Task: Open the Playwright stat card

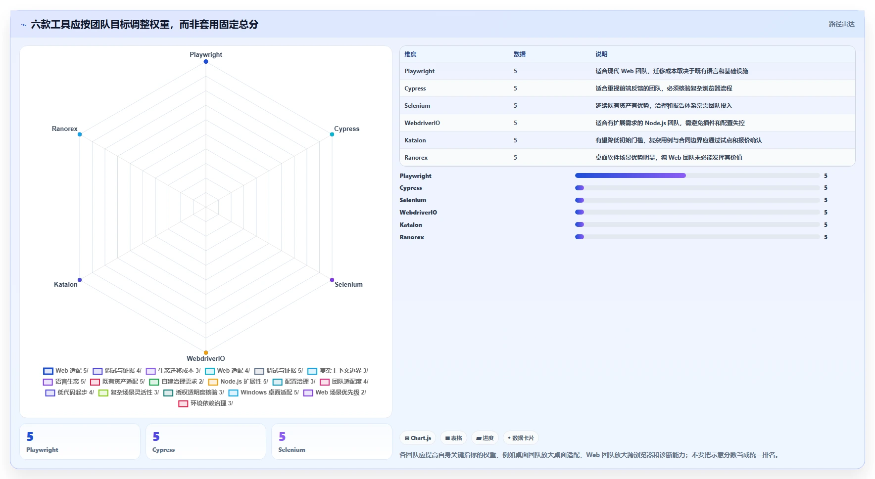Action: 80,441
